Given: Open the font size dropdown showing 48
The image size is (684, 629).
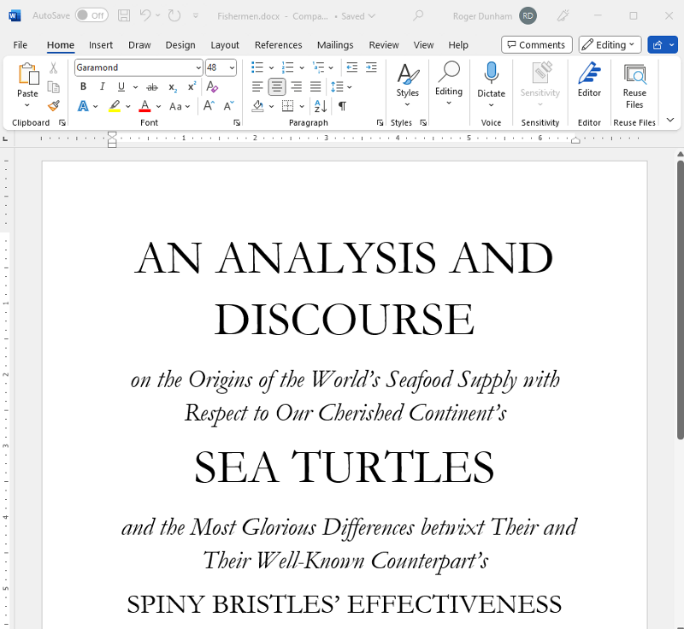Looking at the screenshot, I should [x=232, y=68].
